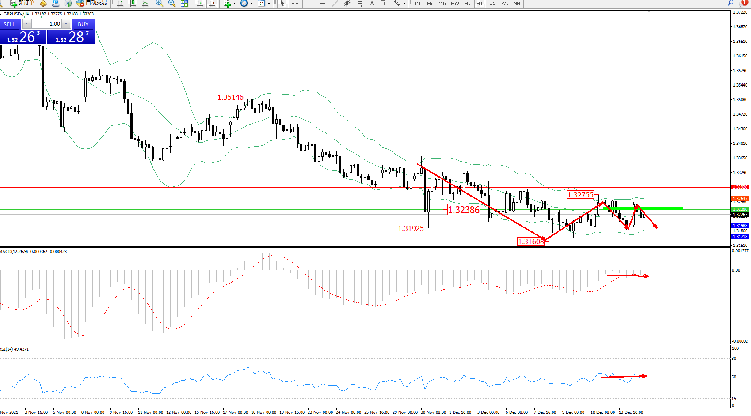The width and height of the screenshot is (751, 416).
Task: Toggle the chart auto scroll icon
Action: coord(200,4)
